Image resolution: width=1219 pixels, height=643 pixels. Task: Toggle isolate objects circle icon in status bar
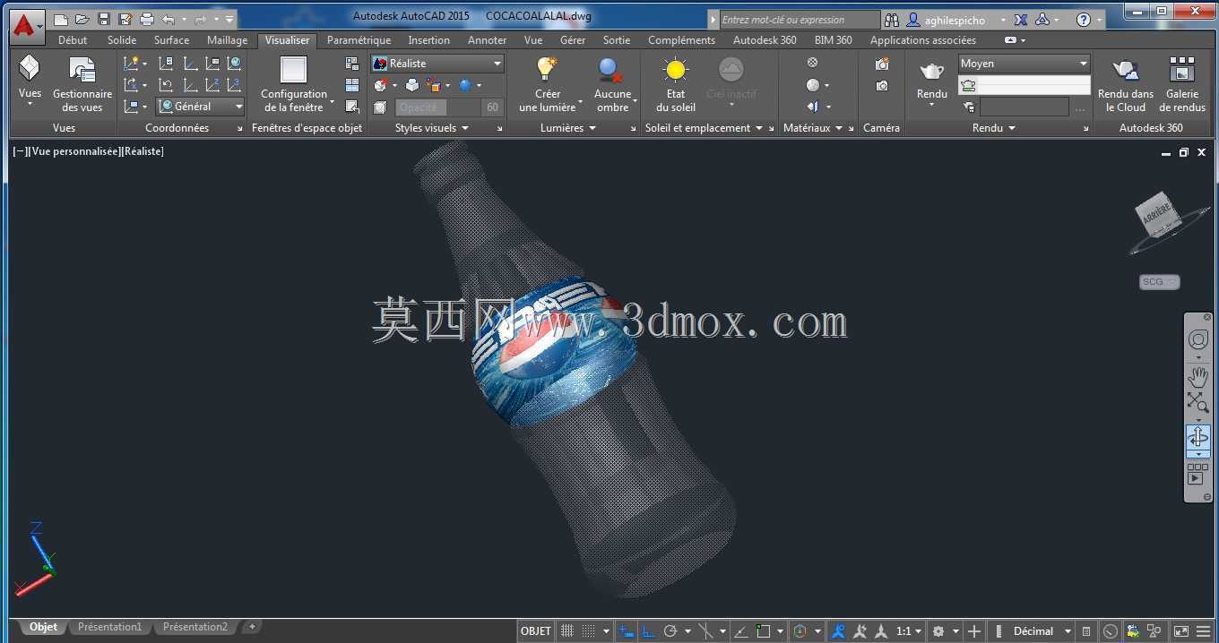[x=1111, y=631]
